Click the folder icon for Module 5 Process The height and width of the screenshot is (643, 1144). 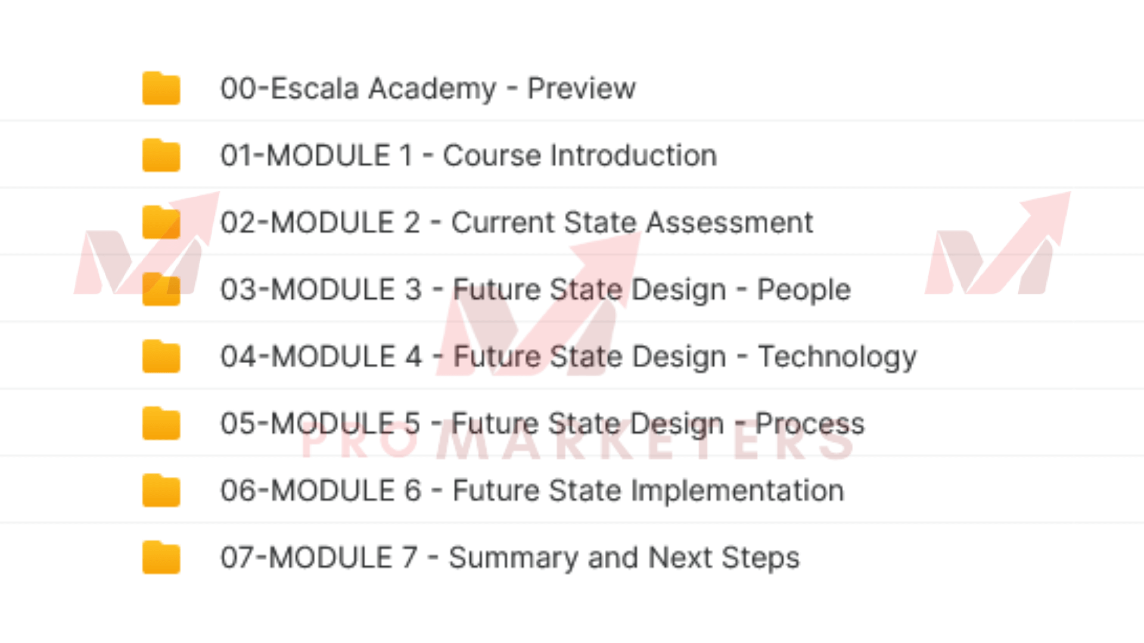click(161, 423)
